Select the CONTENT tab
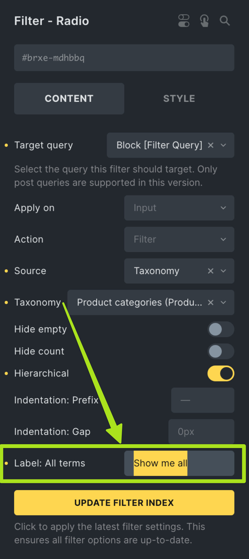This screenshot has height=559, width=249. click(x=69, y=99)
